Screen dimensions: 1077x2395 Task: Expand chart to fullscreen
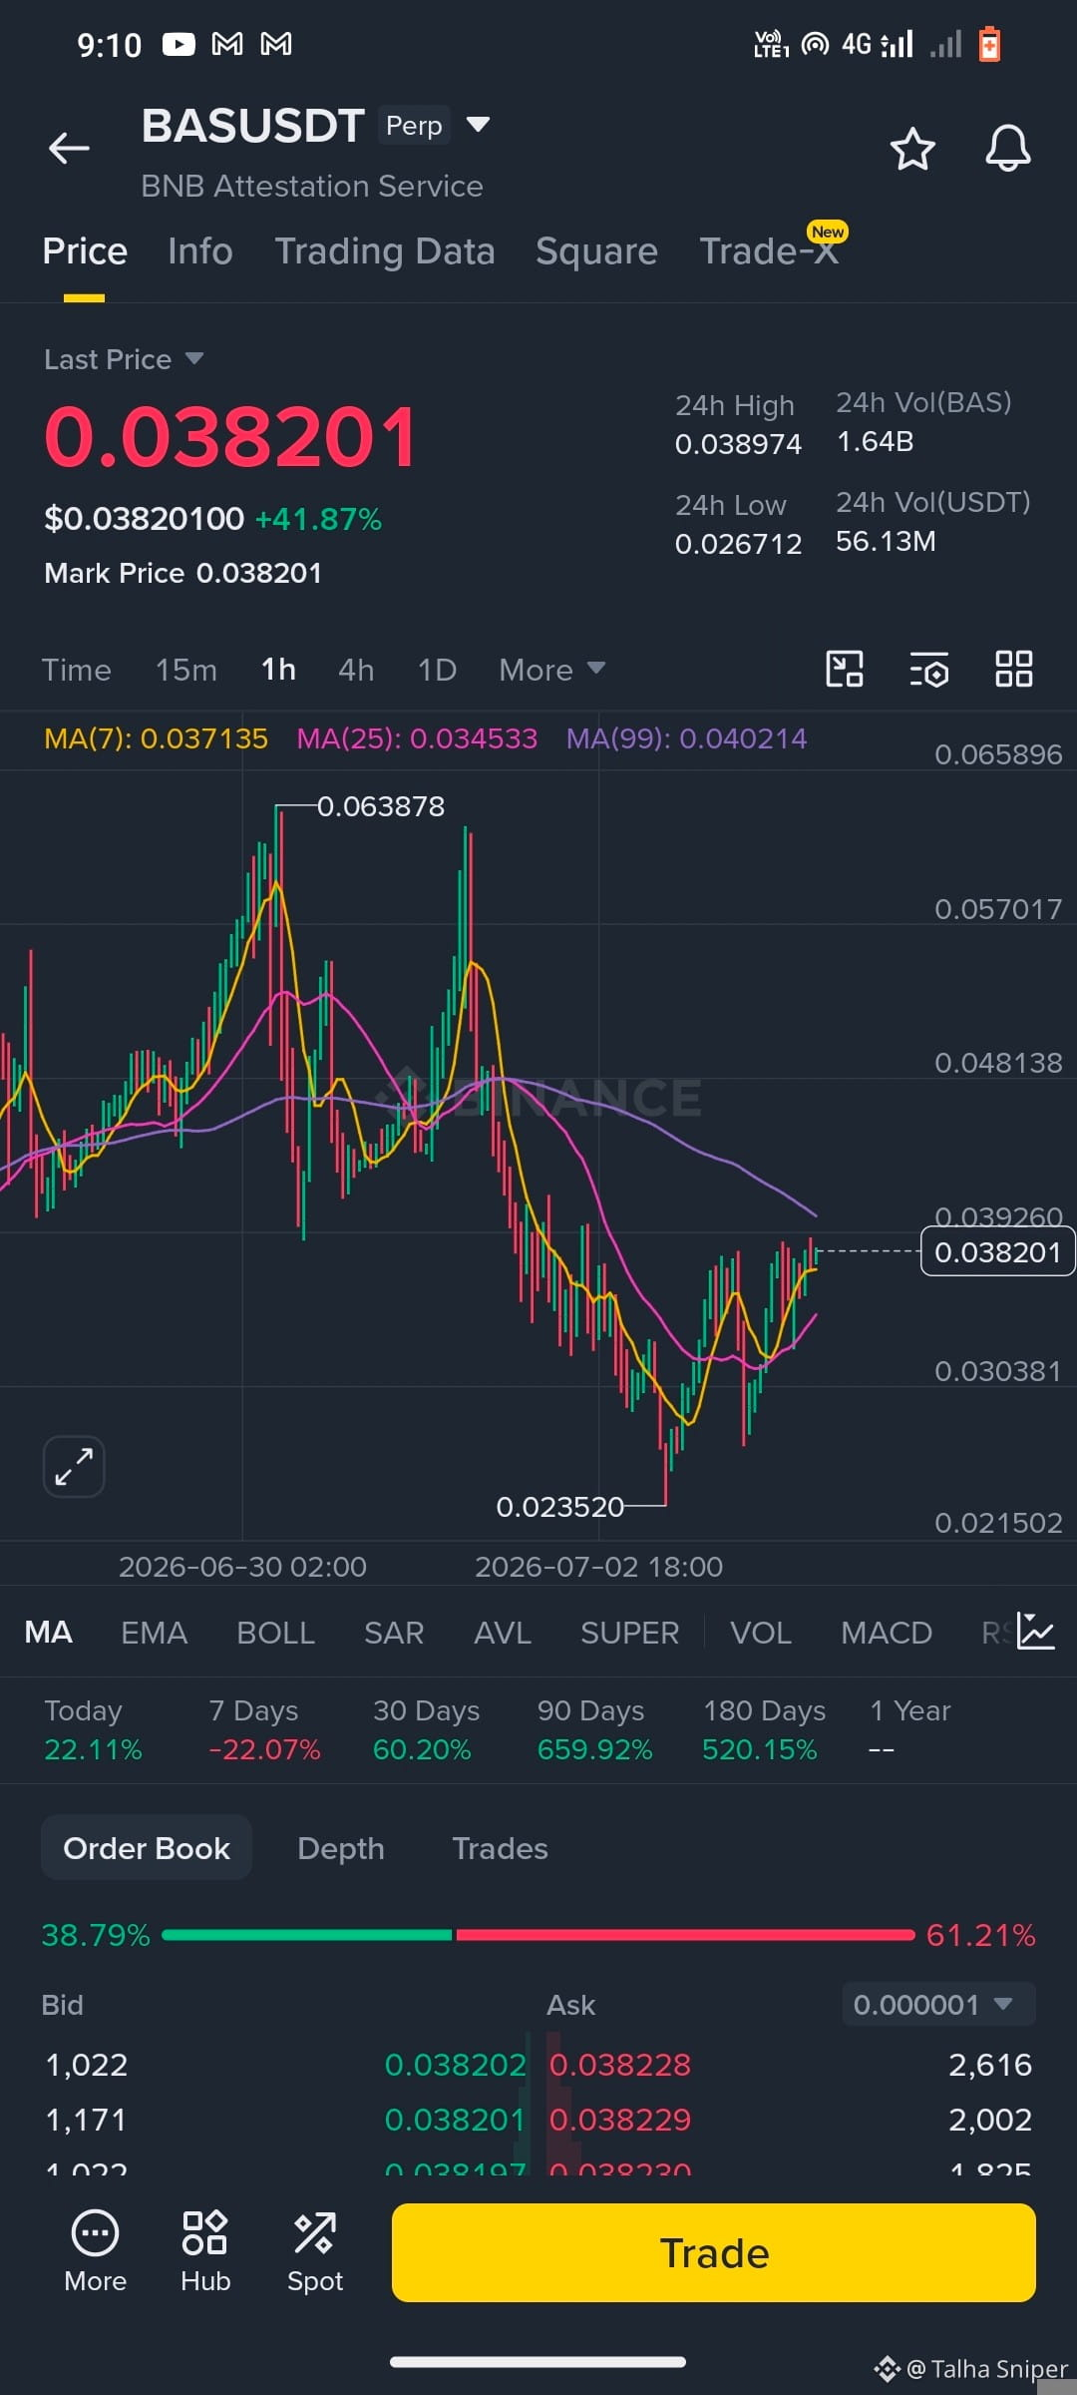click(x=74, y=1466)
